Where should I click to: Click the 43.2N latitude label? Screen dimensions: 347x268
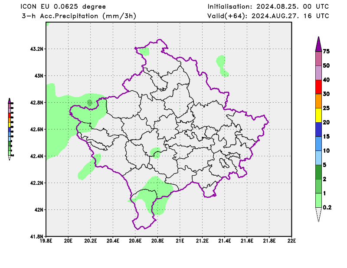[37, 49]
